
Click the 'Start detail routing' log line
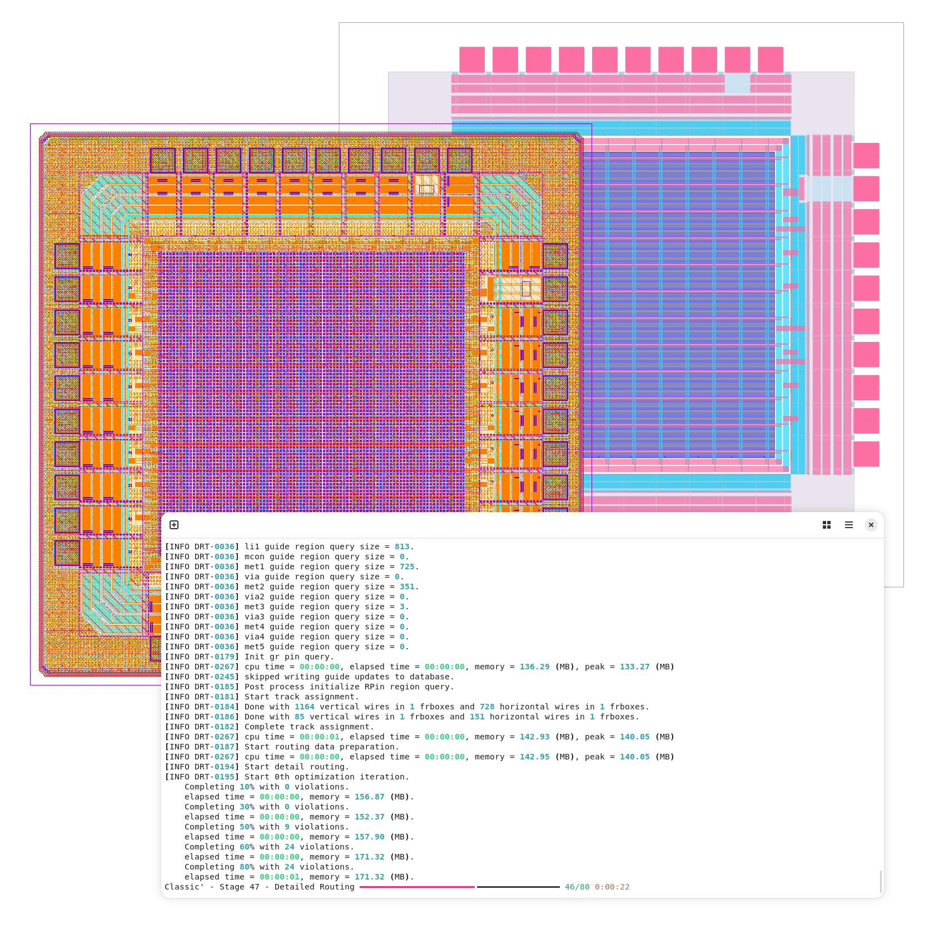point(297,767)
